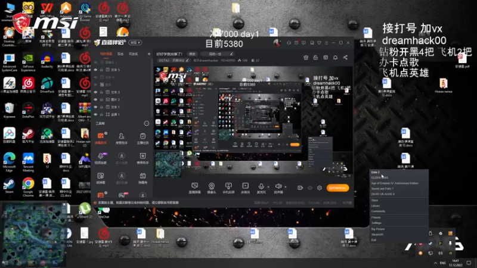Viewport: 477px width, 268px height.
Task: Hide the 图片 2 source layer
Action: (x=95, y=99)
